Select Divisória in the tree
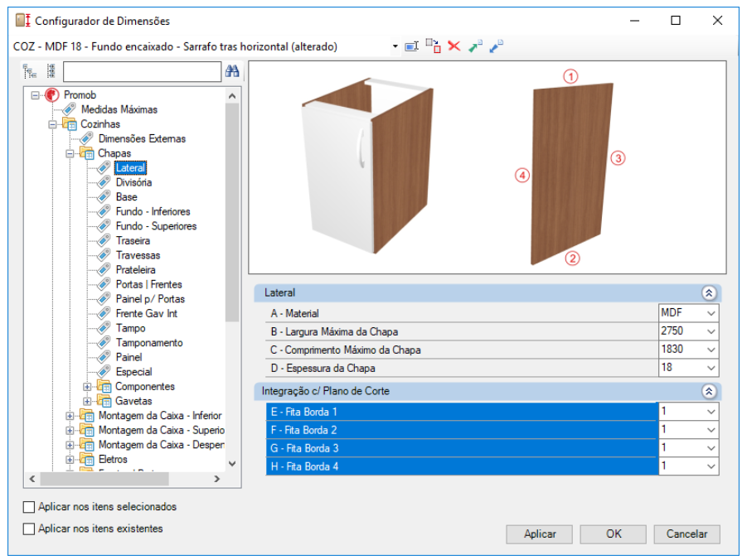The height and width of the screenshot is (560, 747). 133,182
